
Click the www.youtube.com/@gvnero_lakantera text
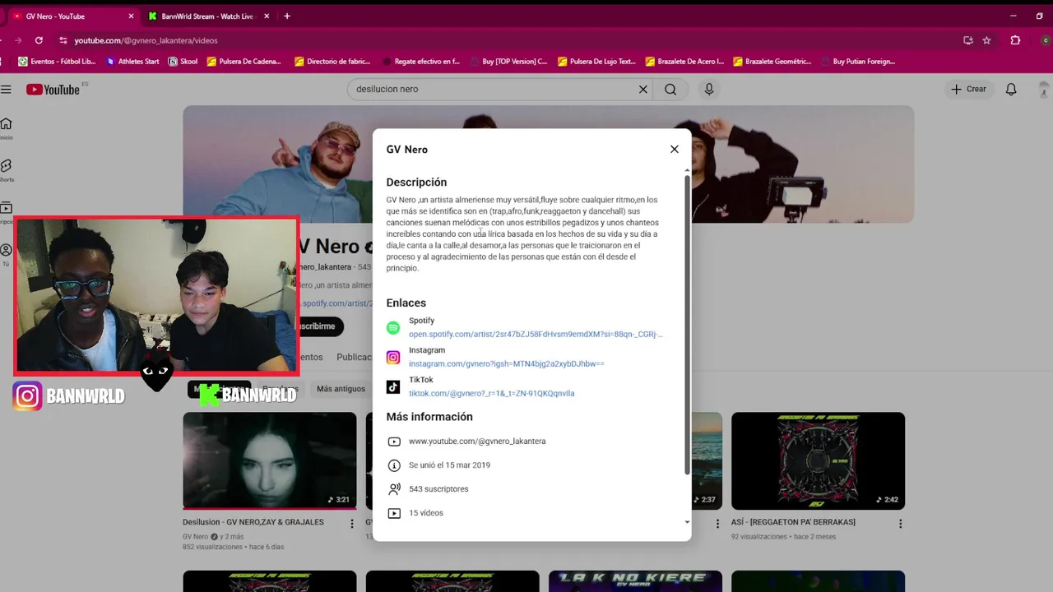[477, 442]
